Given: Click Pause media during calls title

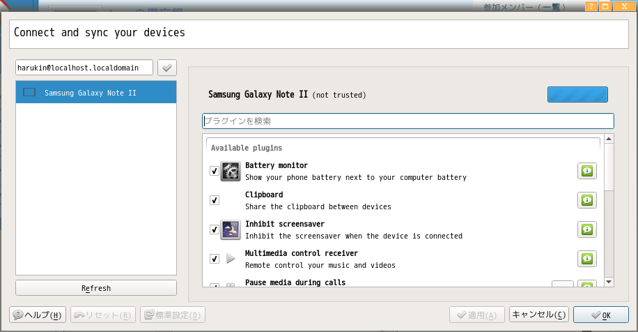Looking at the screenshot, I should [x=295, y=282].
